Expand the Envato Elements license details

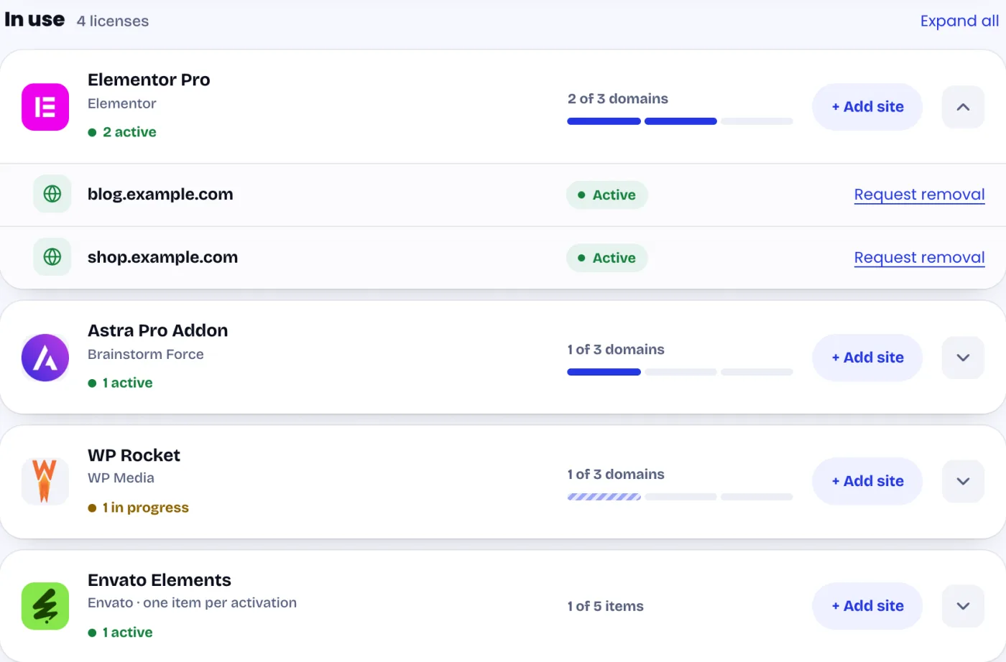click(x=963, y=606)
